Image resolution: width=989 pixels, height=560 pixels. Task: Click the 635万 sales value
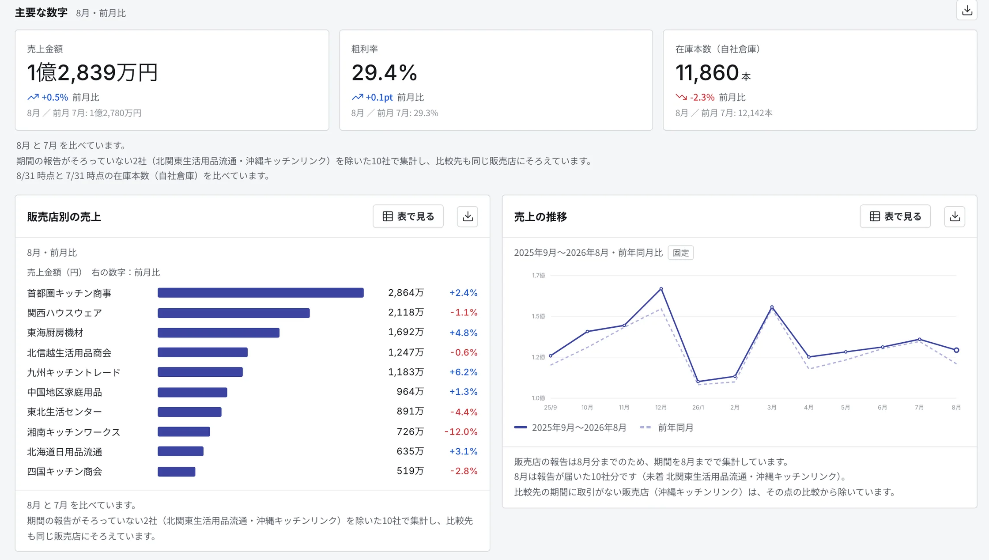[410, 451]
